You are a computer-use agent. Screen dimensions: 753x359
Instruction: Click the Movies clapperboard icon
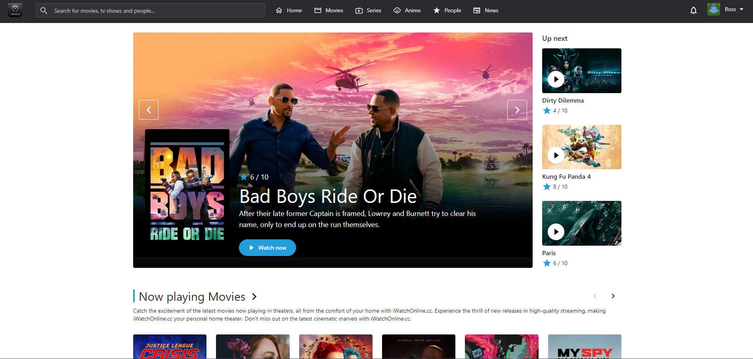point(318,10)
